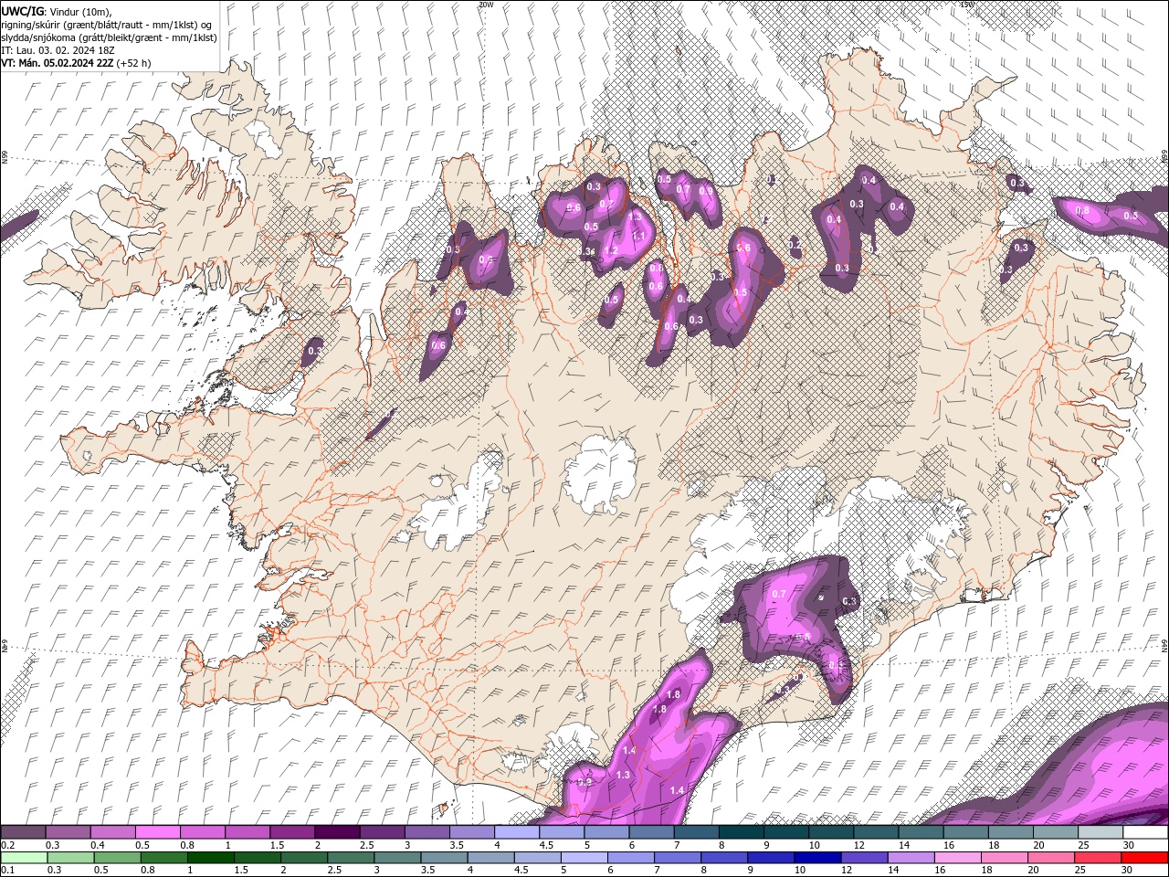Select the swatch labeled 1 in snow scale

[247, 832]
